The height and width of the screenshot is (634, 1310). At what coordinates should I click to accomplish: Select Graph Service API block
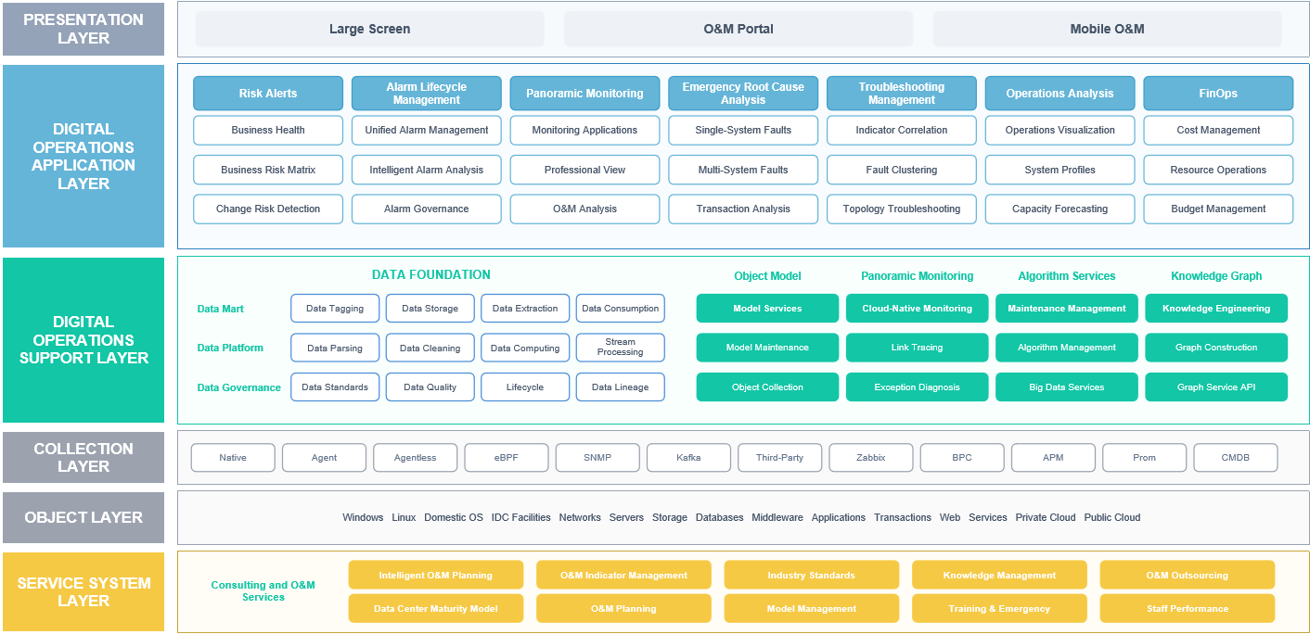pos(1216,387)
